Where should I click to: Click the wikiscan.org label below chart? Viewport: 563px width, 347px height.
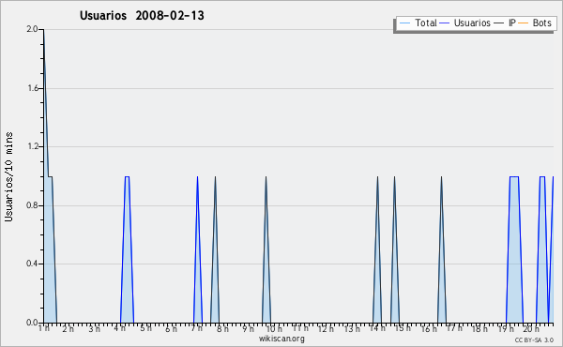281,339
